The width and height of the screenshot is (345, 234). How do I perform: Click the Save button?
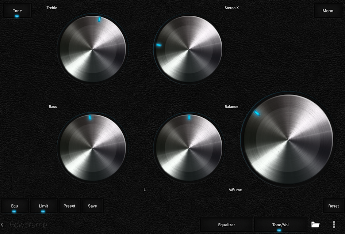point(92,206)
